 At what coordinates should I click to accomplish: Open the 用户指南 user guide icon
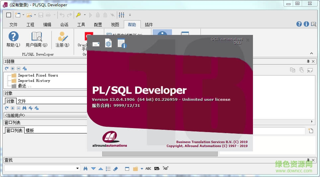click(37, 37)
